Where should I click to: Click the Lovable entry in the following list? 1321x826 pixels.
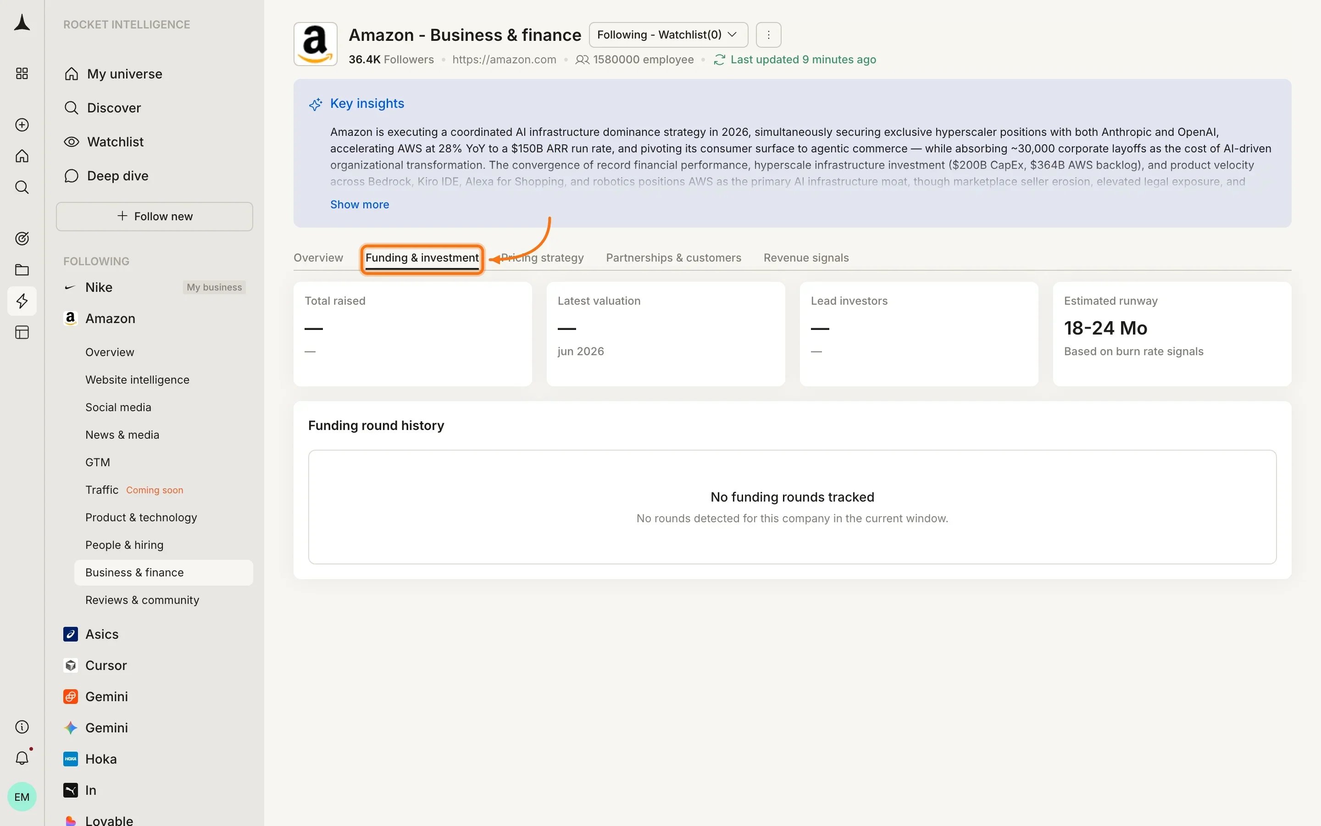109,820
